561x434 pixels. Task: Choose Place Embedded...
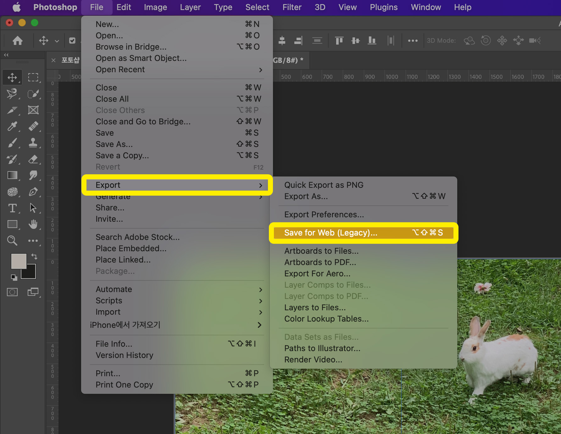point(177,248)
